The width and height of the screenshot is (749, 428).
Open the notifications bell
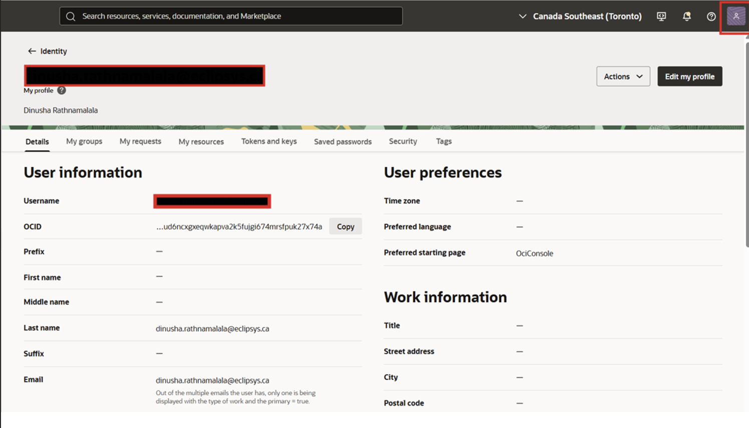tap(686, 16)
